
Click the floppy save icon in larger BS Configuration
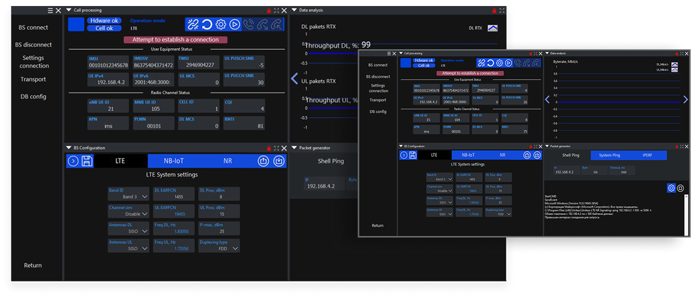(x=87, y=161)
